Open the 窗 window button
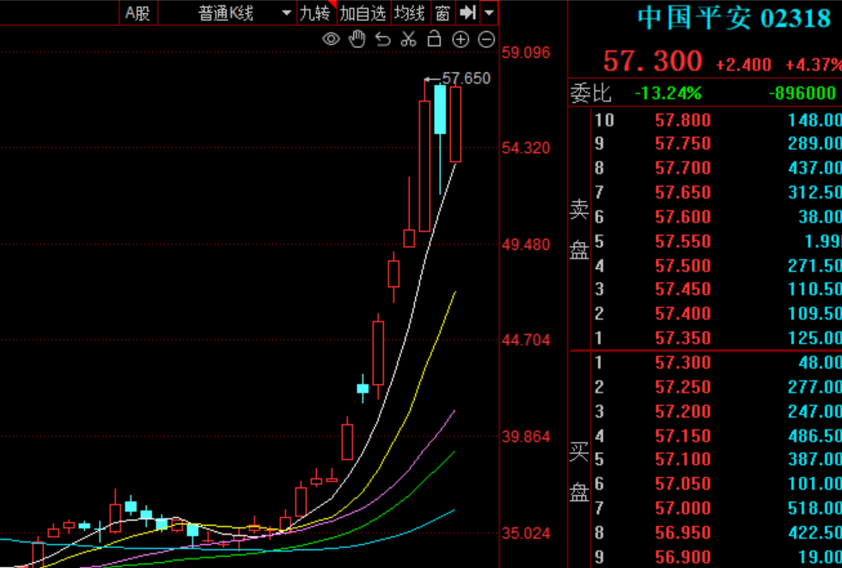 coord(442,13)
